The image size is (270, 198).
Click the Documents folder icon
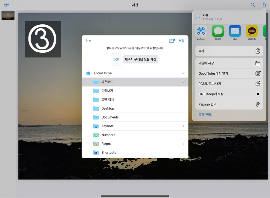[96, 117]
